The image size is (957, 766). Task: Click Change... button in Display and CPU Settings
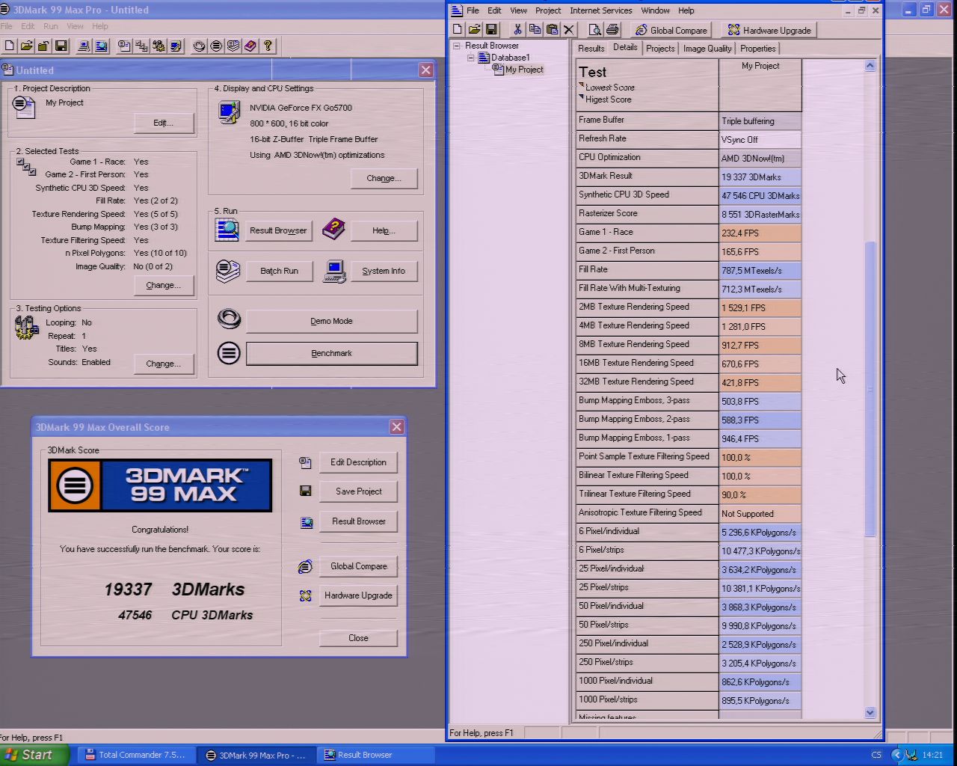tap(384, 178)
